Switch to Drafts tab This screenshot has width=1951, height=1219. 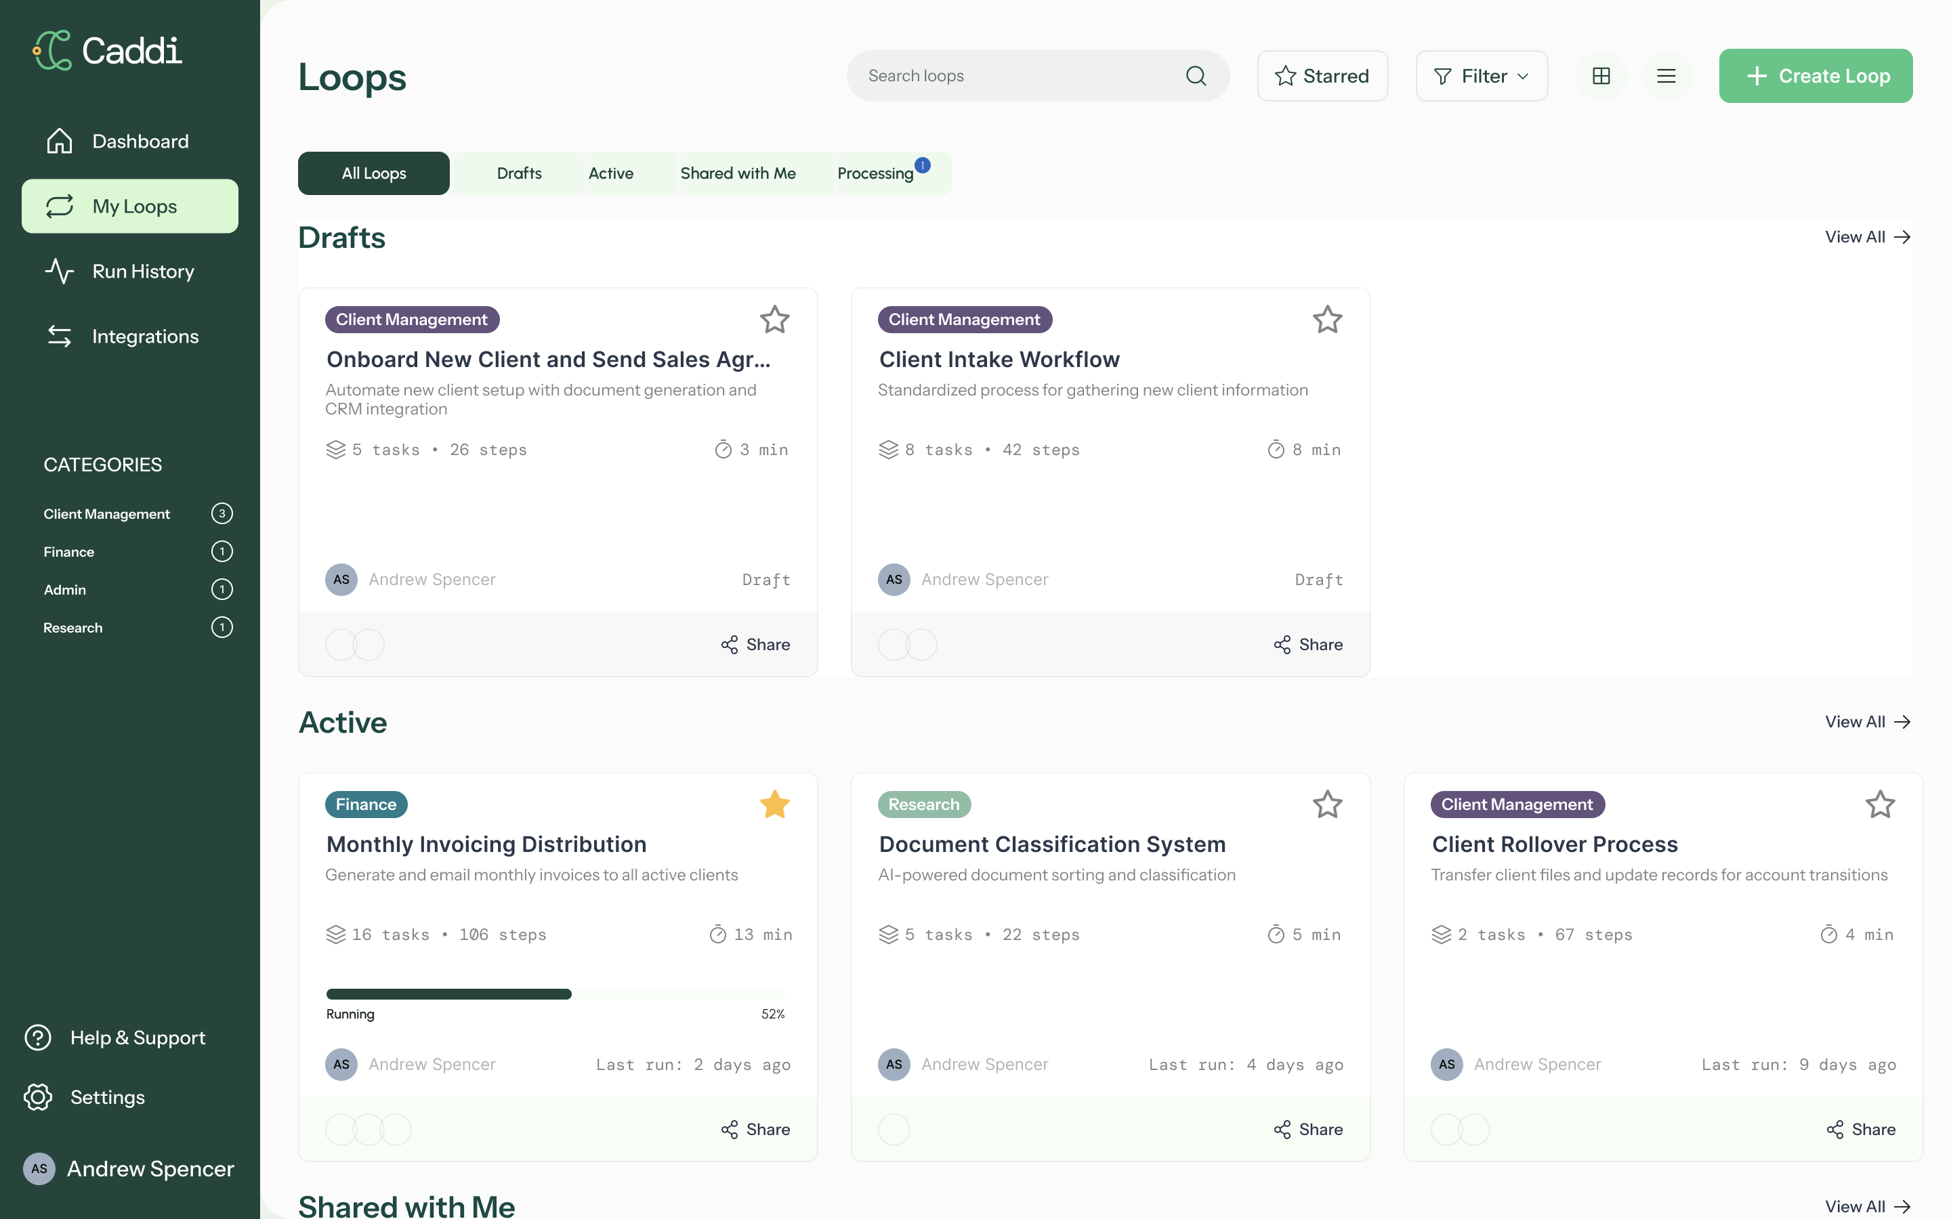tap(519, 173)
